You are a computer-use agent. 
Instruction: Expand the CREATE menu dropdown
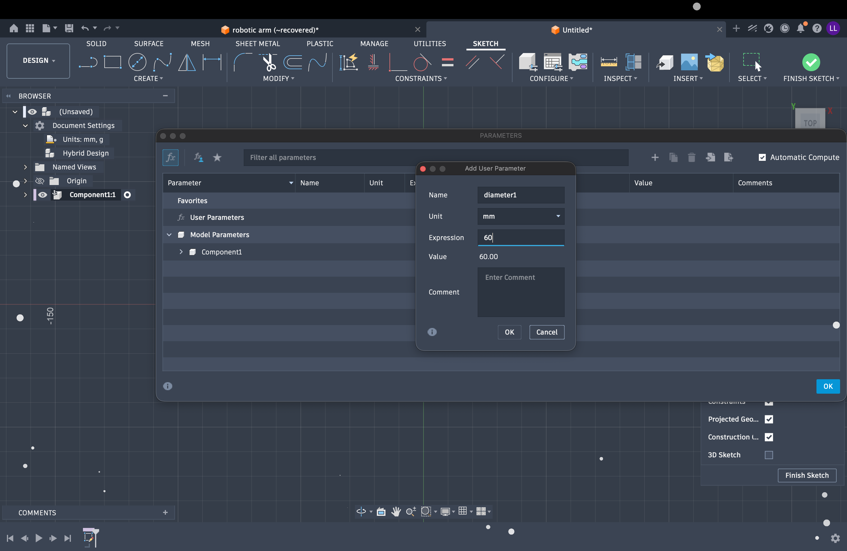pyautogui.click(x=148, y=79)
